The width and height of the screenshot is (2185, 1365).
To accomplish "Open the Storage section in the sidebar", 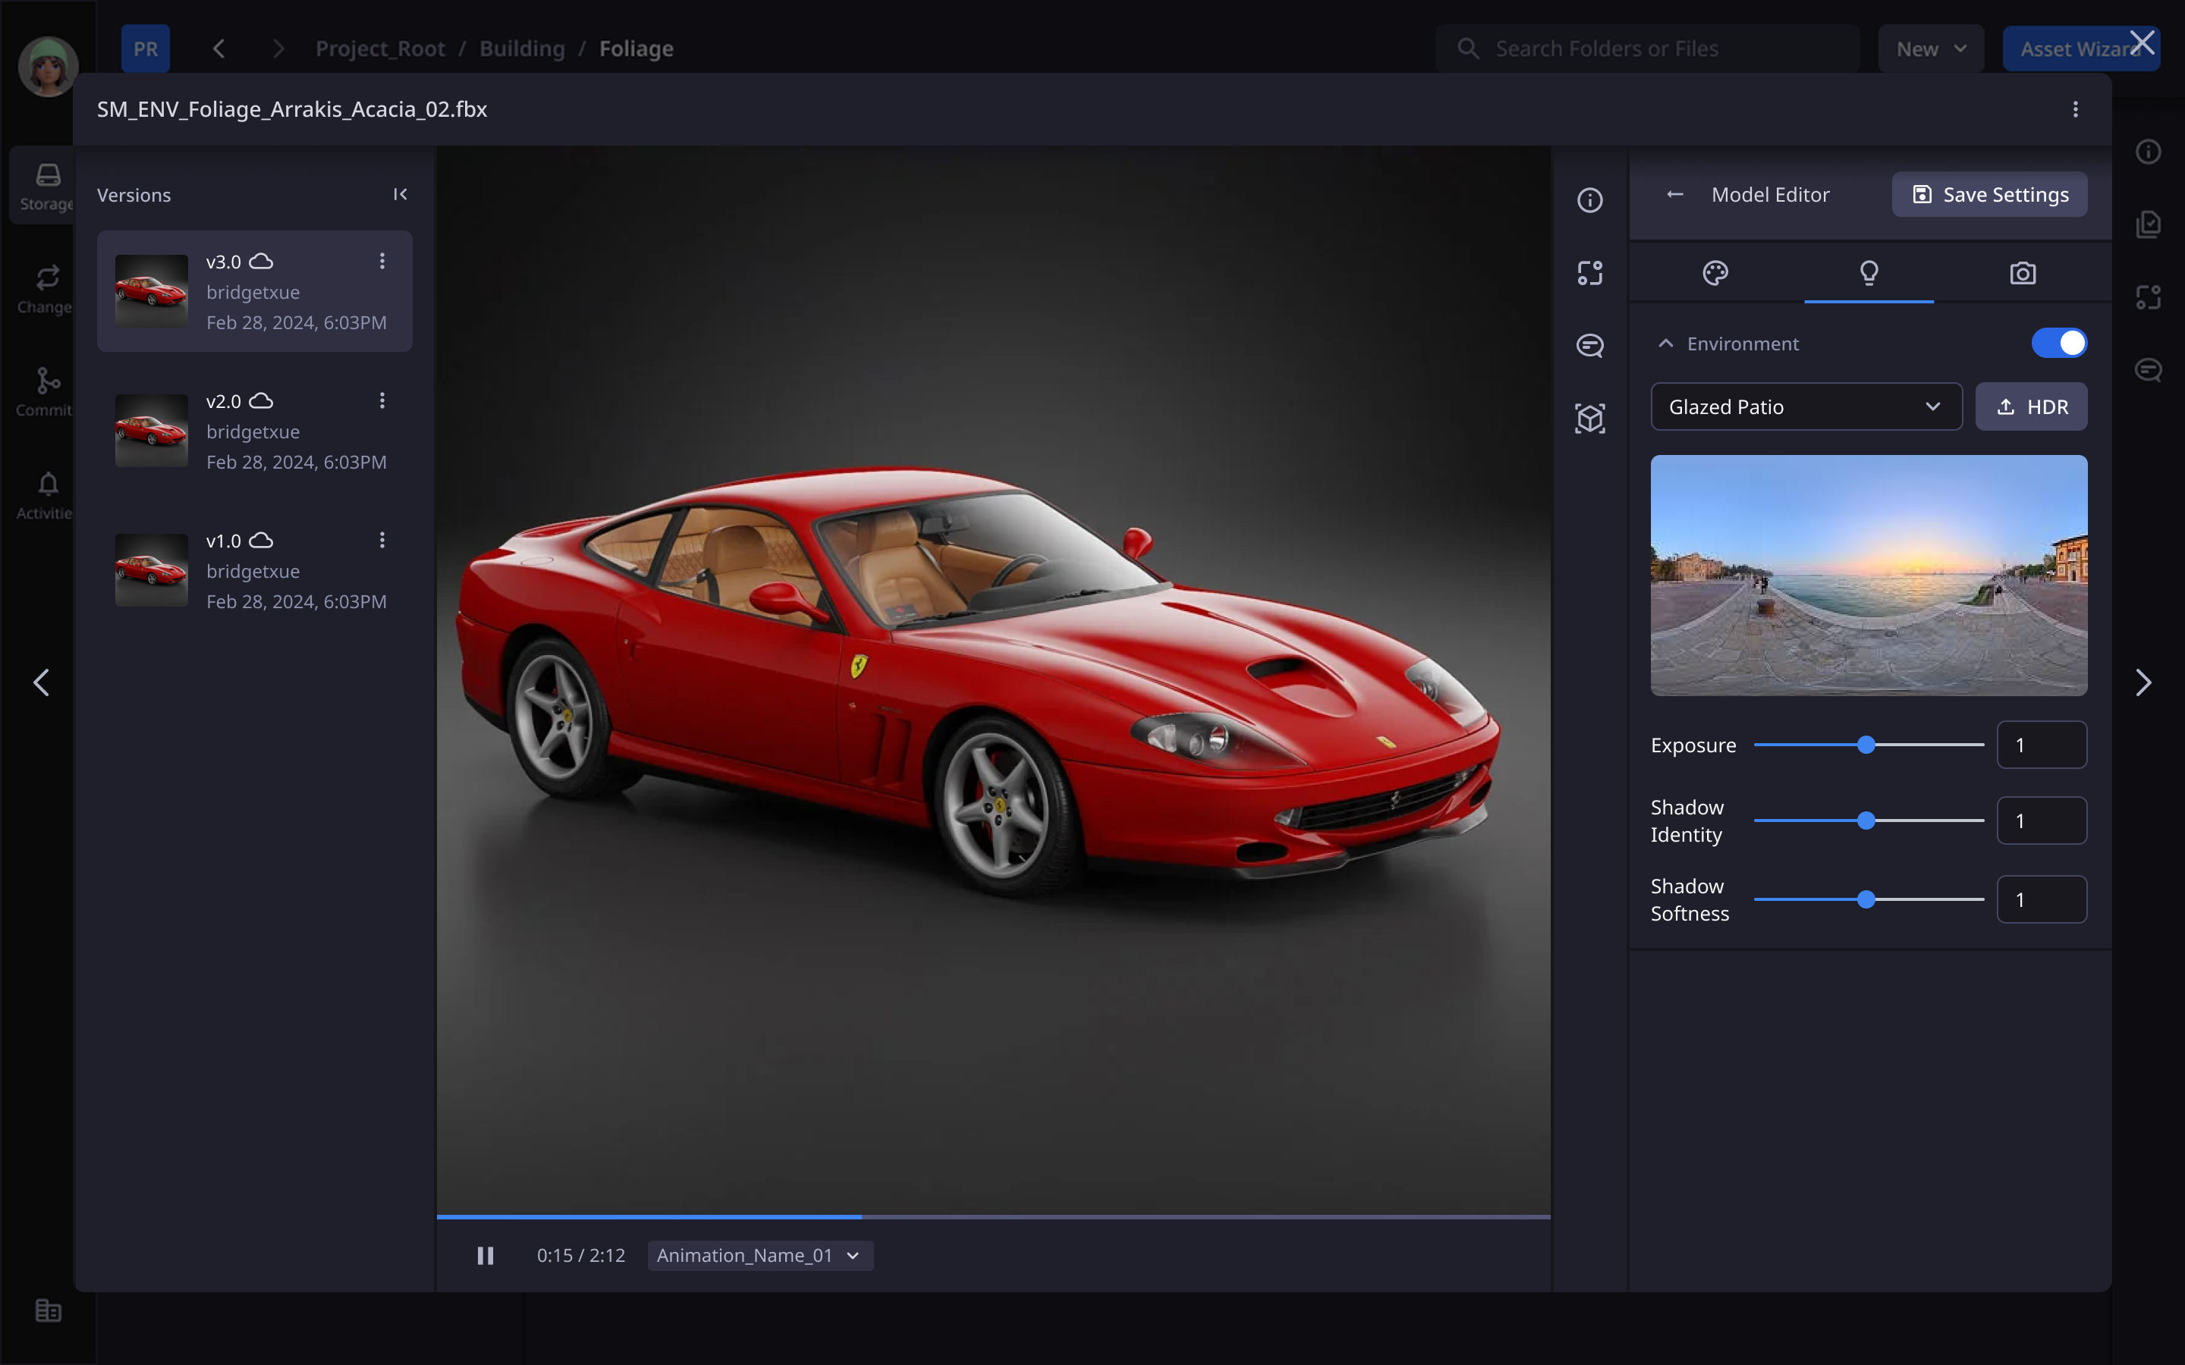I will tap(47, 185).
